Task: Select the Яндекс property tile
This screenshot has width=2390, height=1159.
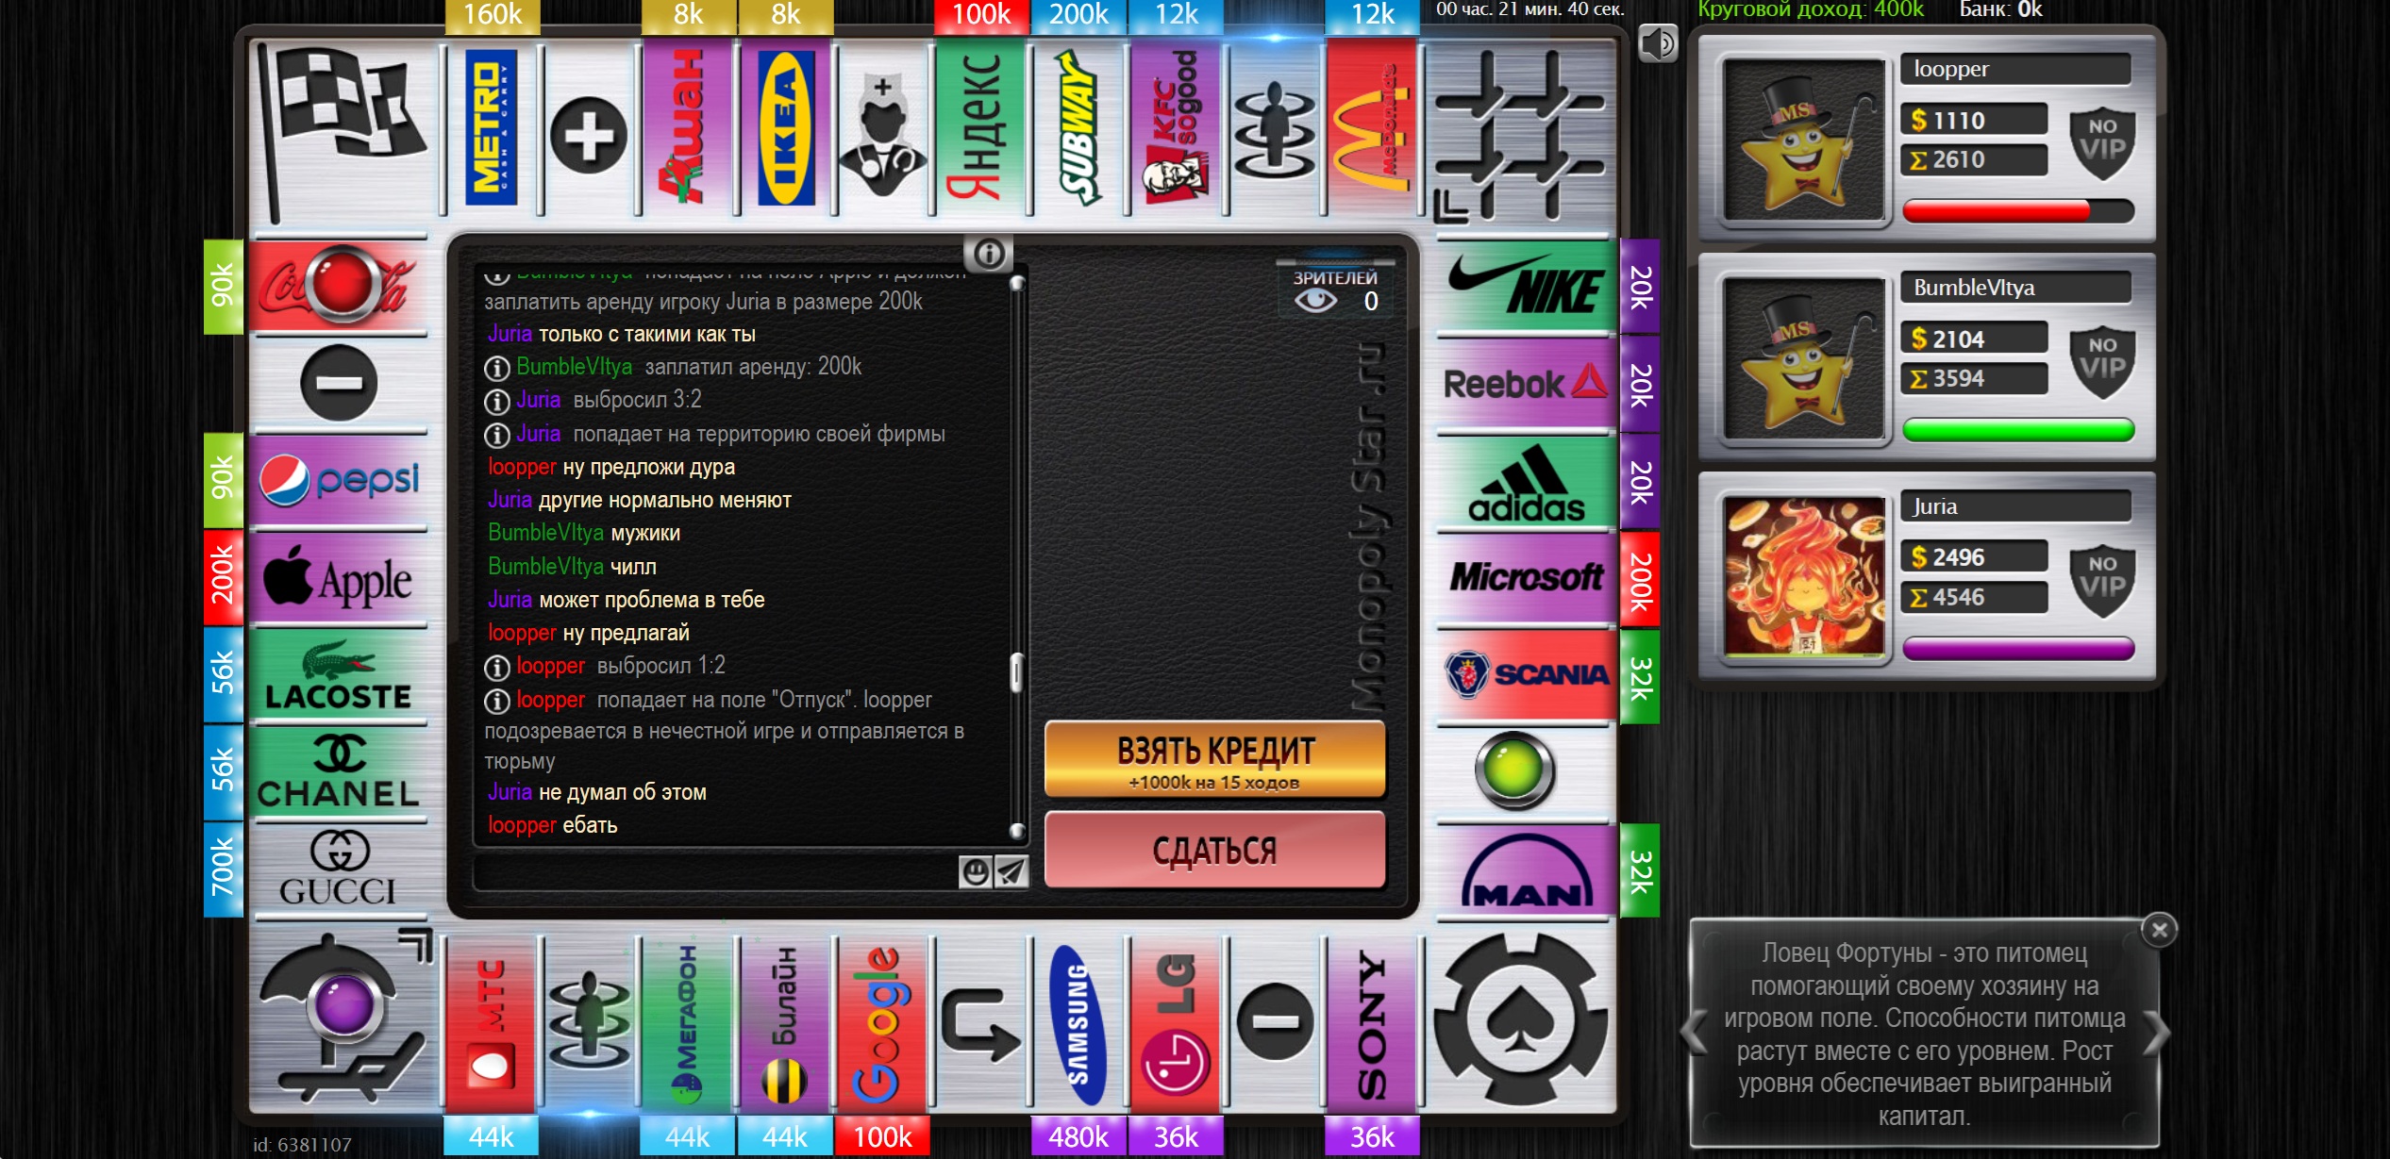Action: 981,128
